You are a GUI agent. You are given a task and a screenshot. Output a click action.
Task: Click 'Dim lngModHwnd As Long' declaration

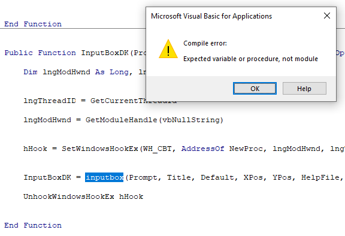point(76,72)
